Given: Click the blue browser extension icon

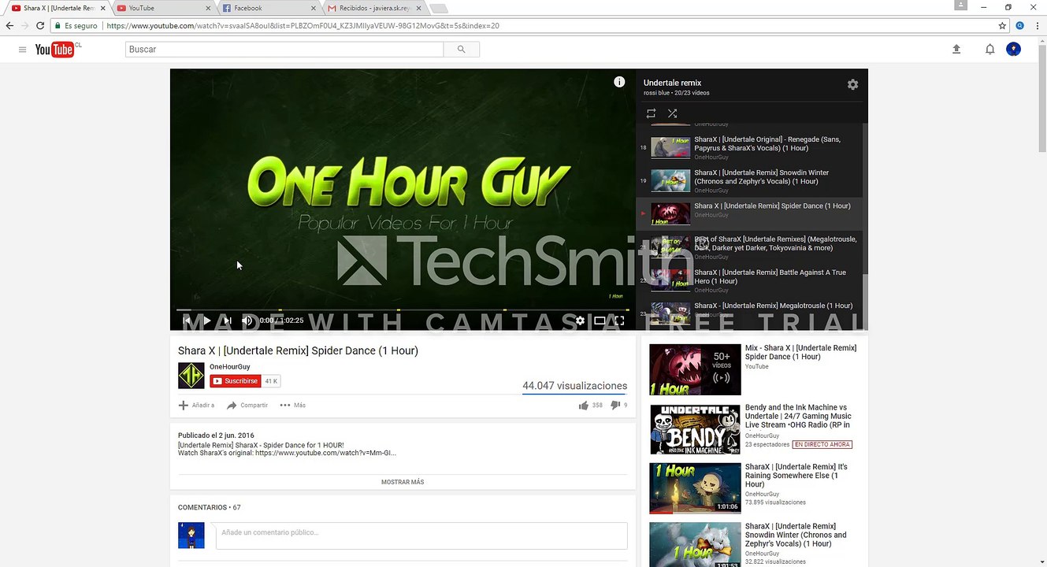Looking at the screenshot, I should (1019, 25).
